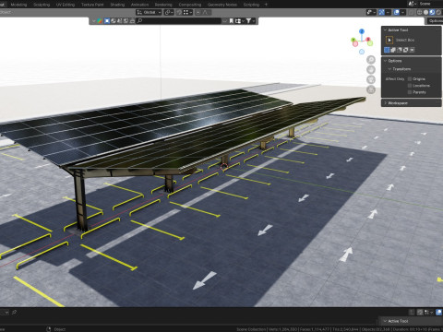The width and height of the screenshot is (443, 332).
Task: Collapse the Options panel
Action: coord(385,61)
